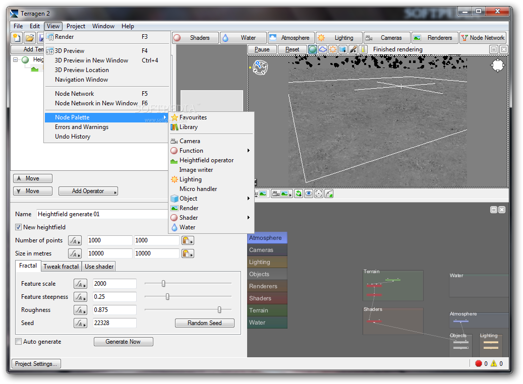523x384 pixels.
Task: Click the Name input field
Action: coord(103,214)
